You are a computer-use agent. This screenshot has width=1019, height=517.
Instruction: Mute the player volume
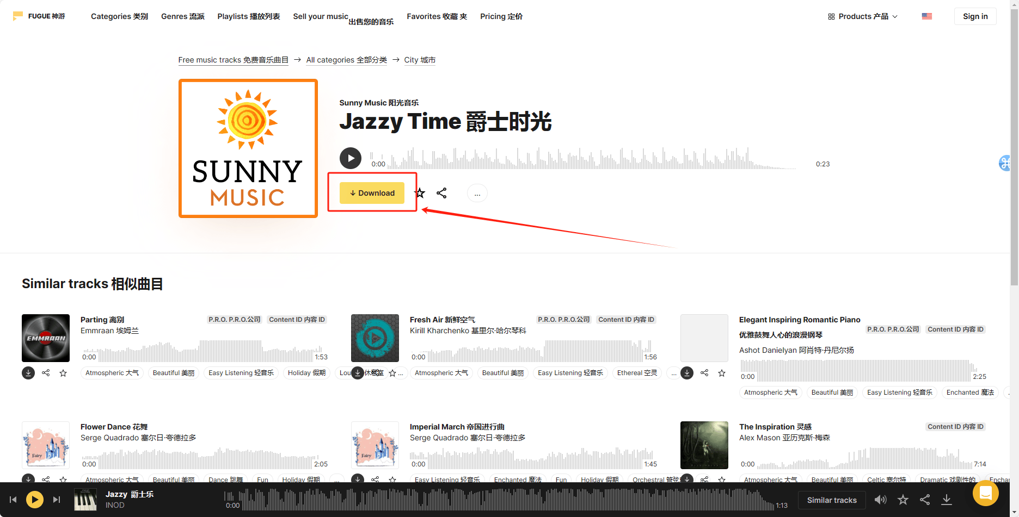coord(880,500)
